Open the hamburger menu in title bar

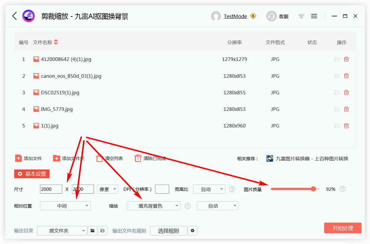point(314,16)
